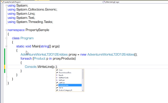The image size is (168, 103).
Task: Choose GetType from the completion list
Action: click(62, 80)
